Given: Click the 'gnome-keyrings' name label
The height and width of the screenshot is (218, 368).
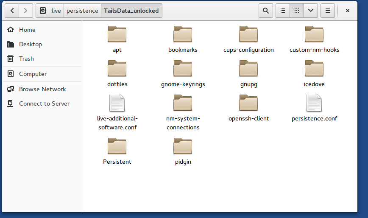Looking at the screenshot, I should coord(183,84).
